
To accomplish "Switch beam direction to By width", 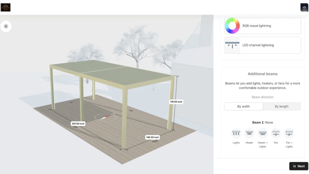I will click(244, 106).
